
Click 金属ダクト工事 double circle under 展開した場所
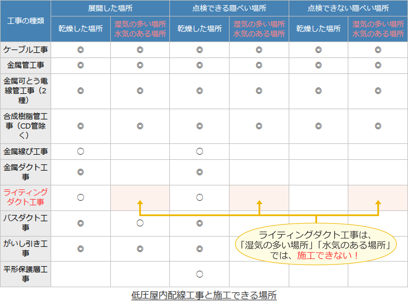click(x=81, y=172)
